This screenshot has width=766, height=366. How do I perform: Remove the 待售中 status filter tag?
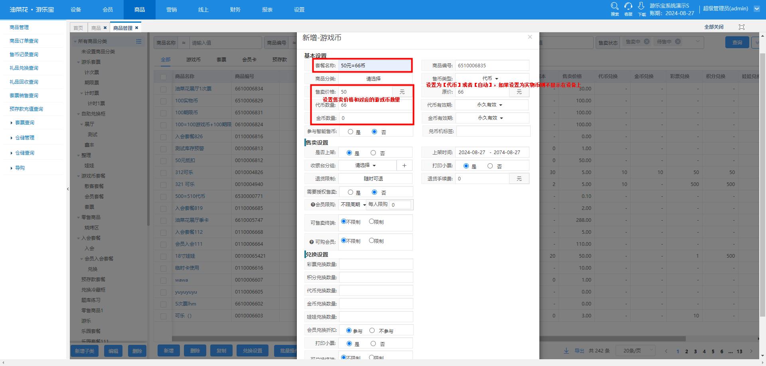pos(678,41)
